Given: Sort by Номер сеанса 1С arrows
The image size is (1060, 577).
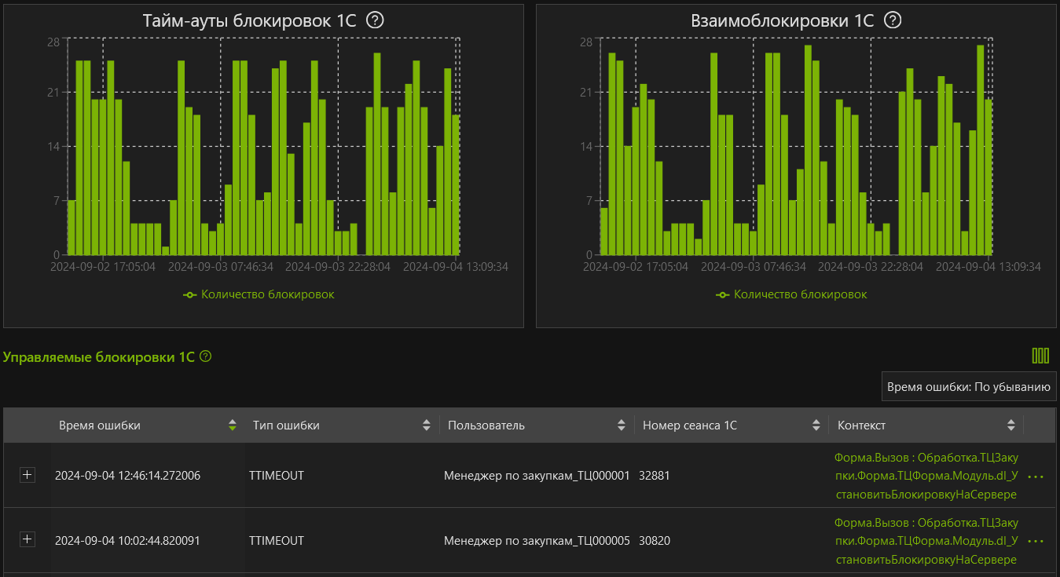Looking at the screenshot, I should point(816,425).
